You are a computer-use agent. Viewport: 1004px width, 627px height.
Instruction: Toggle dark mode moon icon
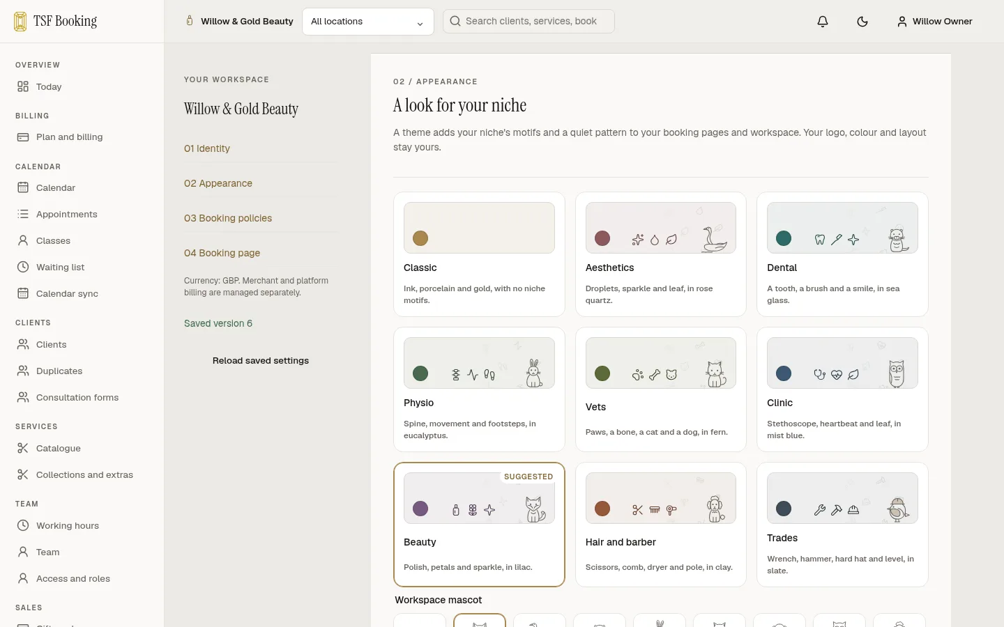click(x=862, y=22)
